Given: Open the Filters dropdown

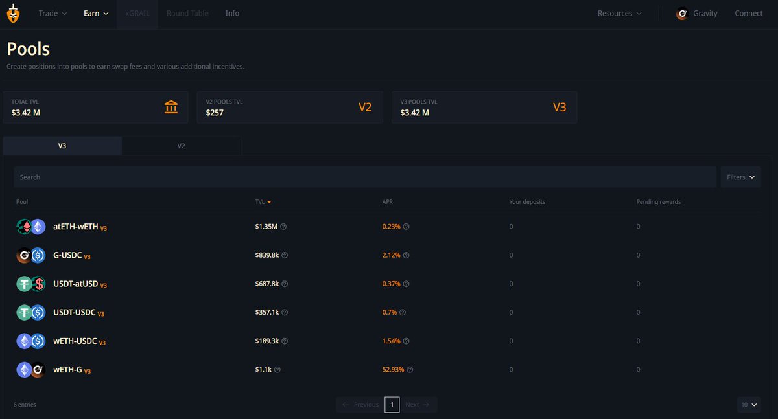Looking at the screenshot, I should pos(740,177).
